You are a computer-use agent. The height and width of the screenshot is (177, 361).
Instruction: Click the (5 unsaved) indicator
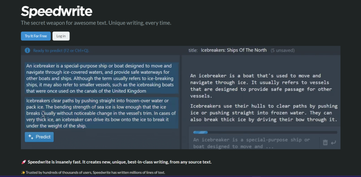282,50
